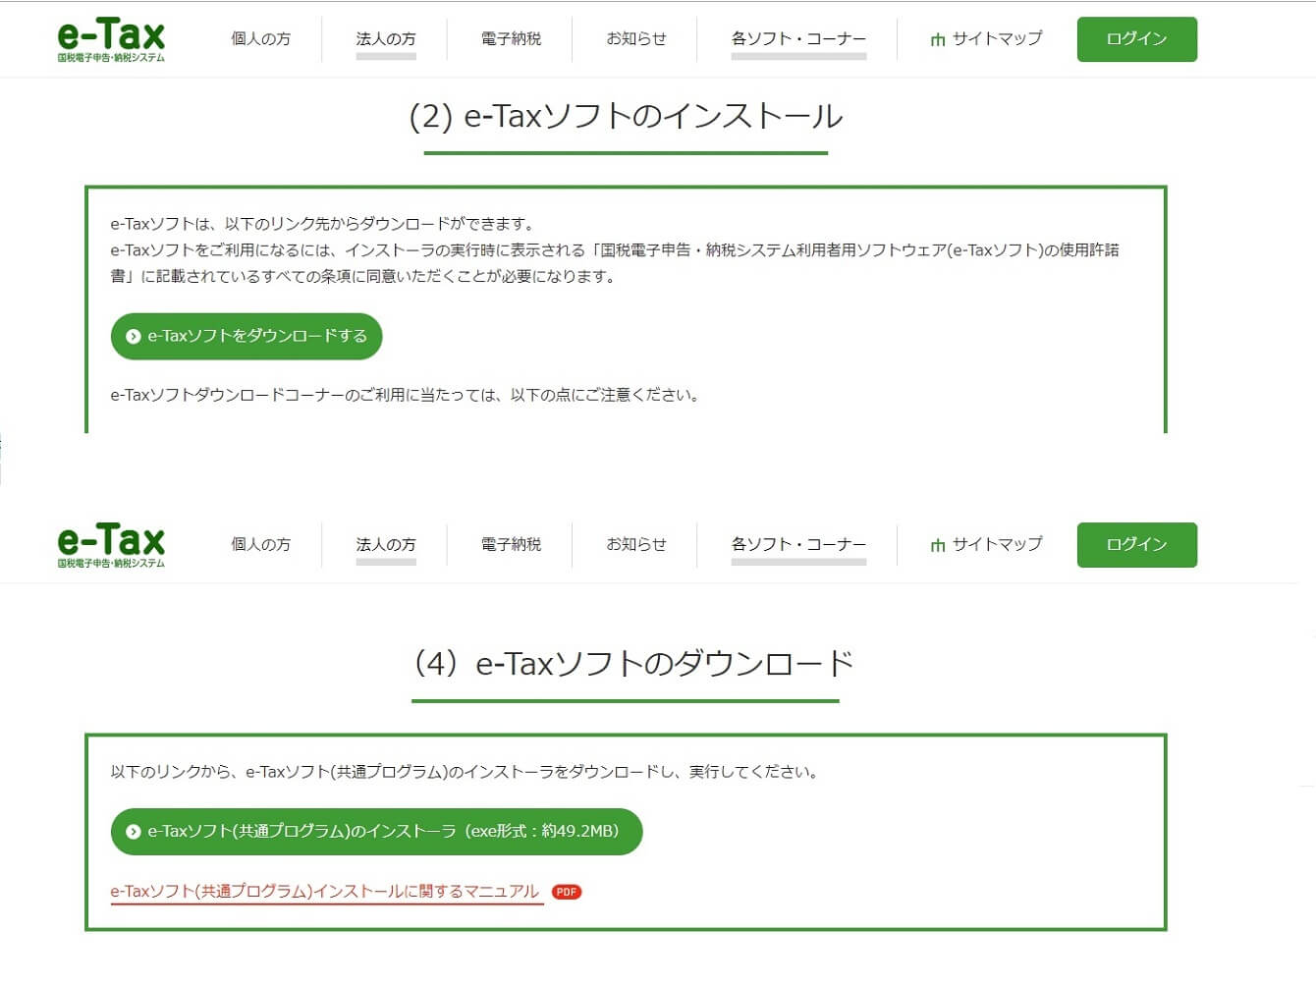Click the red PDF badge icon
The image size is (1316, 985).
(567, 892)
